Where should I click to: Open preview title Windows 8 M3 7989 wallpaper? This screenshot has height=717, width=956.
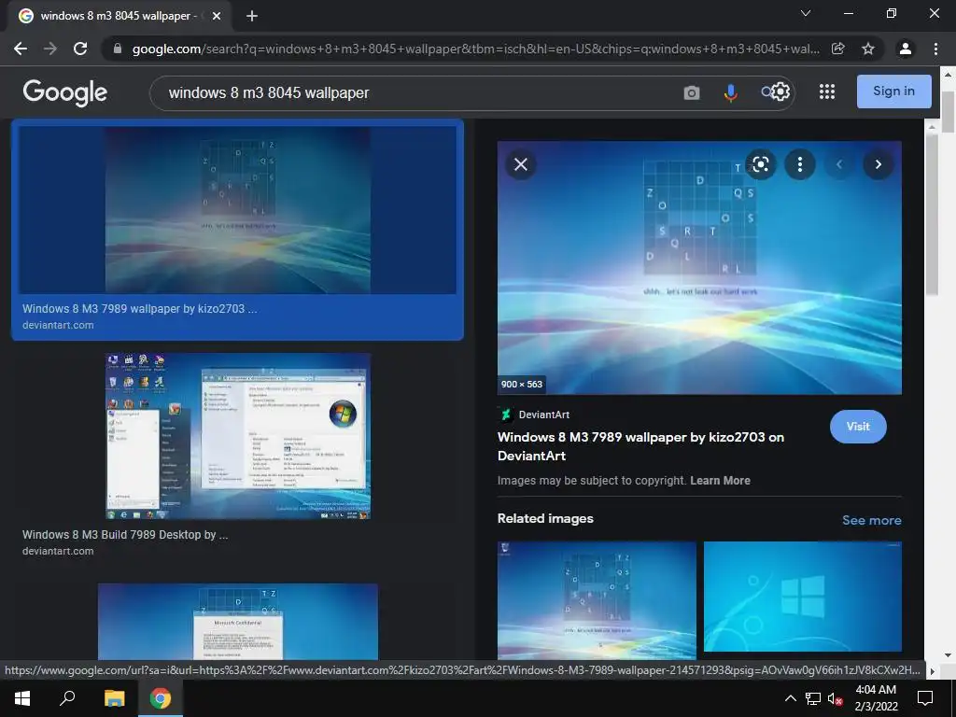click(x=640, y=446)
